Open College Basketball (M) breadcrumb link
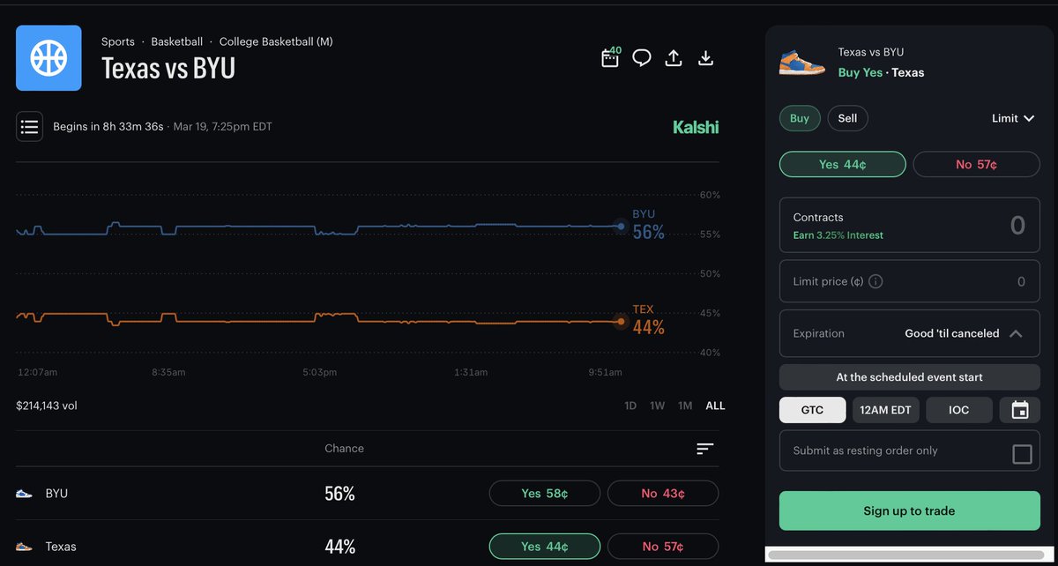The width and height of the screenshot is (1058, 566). (x=276, y=41)
